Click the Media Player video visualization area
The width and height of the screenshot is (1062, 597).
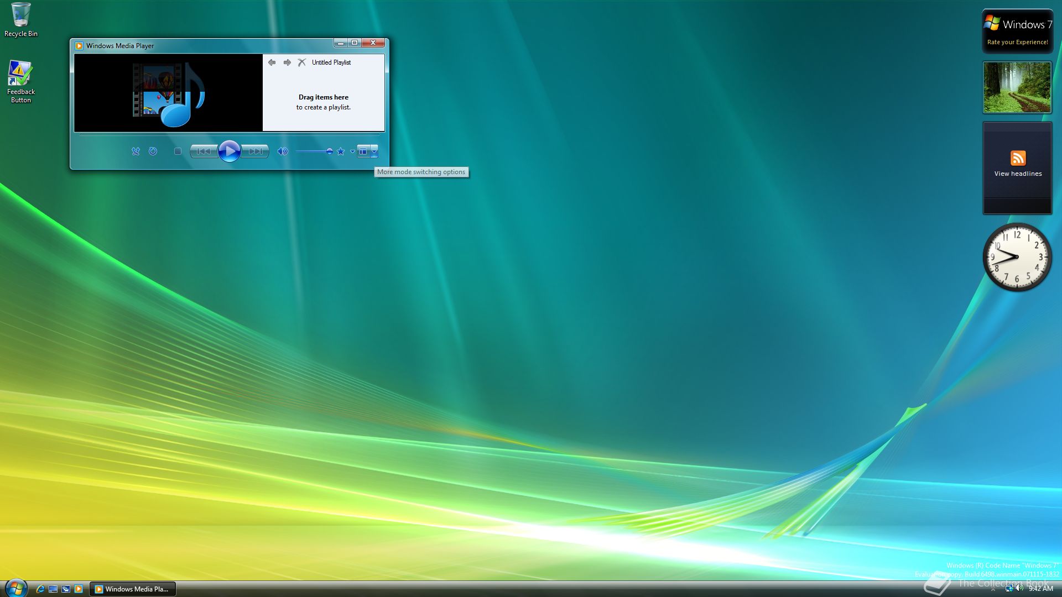tap(168, 92)
